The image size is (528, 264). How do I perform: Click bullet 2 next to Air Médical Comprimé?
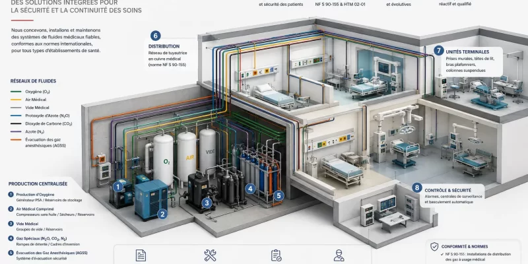[x=11, y=209]
